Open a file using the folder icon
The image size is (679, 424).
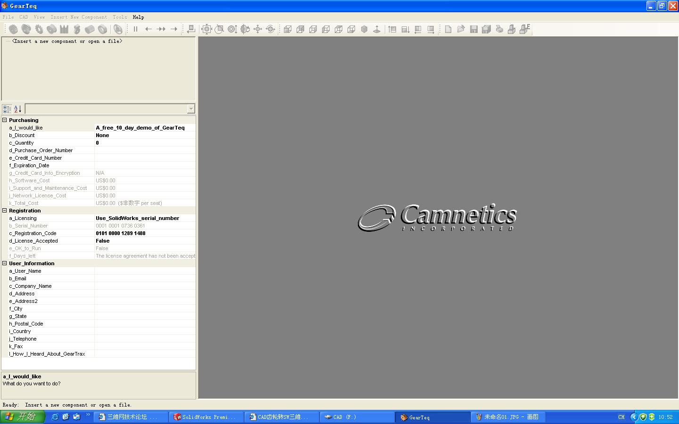click(x=461, y=29)
